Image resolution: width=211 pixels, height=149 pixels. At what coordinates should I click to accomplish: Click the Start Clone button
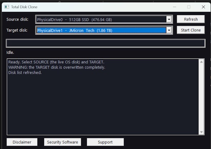pos(191,30)
